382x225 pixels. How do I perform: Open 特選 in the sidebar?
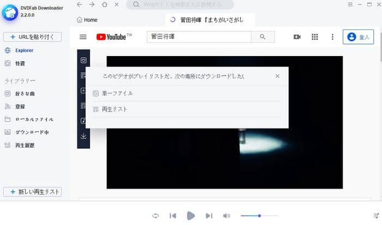coord(15,64)
